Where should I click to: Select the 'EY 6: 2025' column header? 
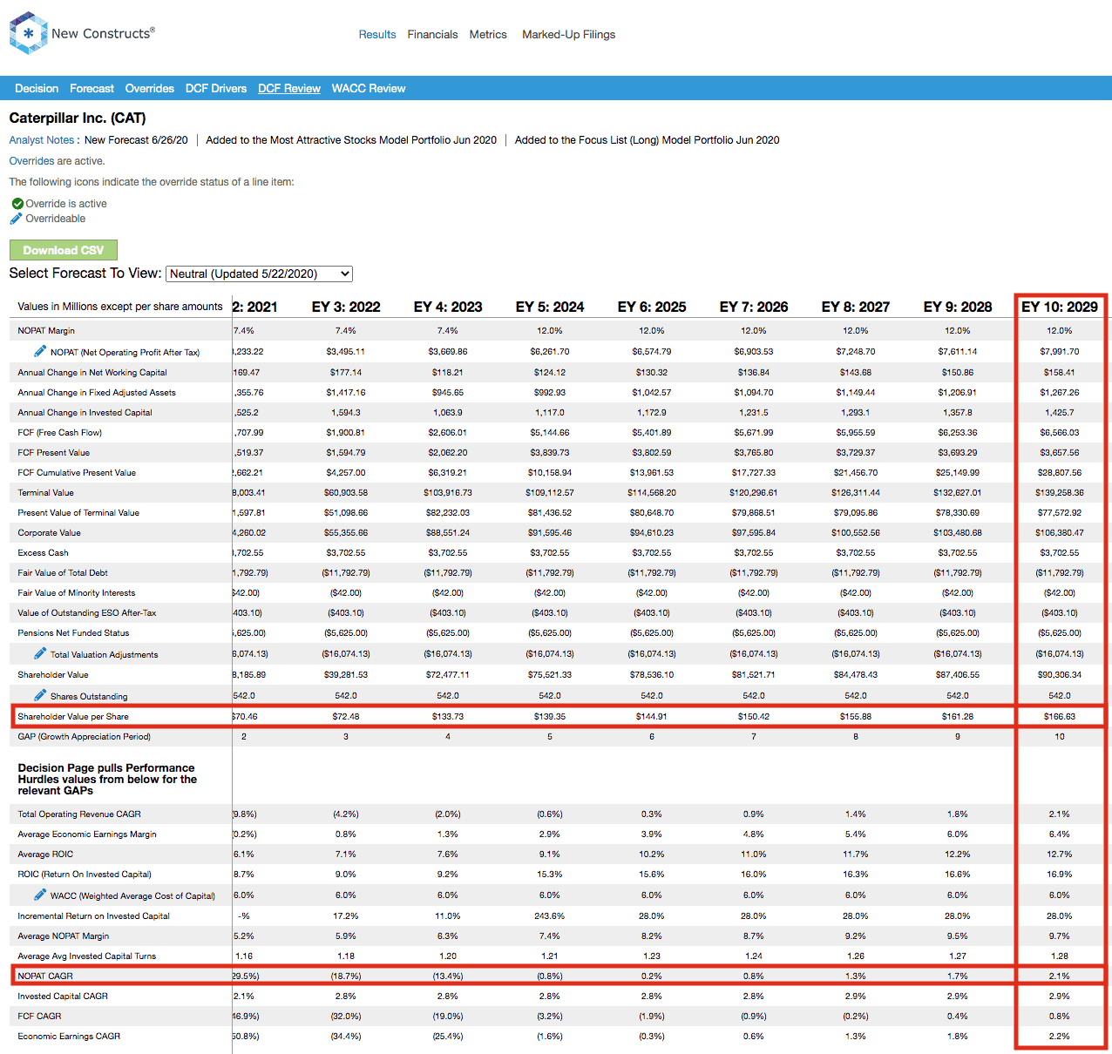[652, 307]
